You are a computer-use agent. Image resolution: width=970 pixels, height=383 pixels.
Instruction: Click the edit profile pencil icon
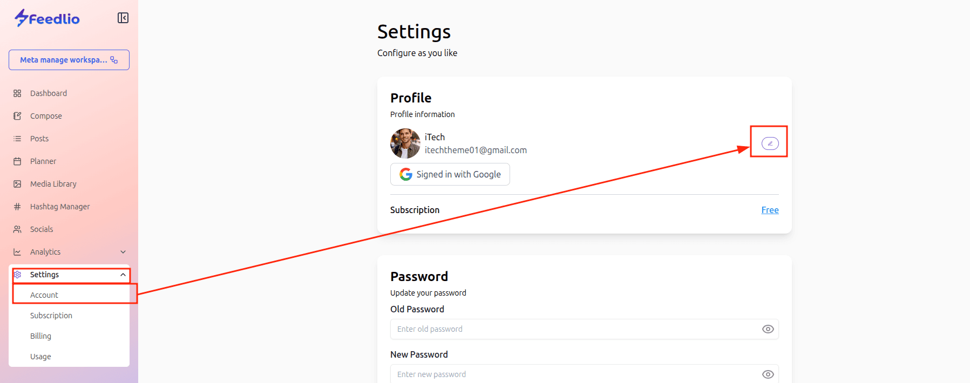click(770, 143)
